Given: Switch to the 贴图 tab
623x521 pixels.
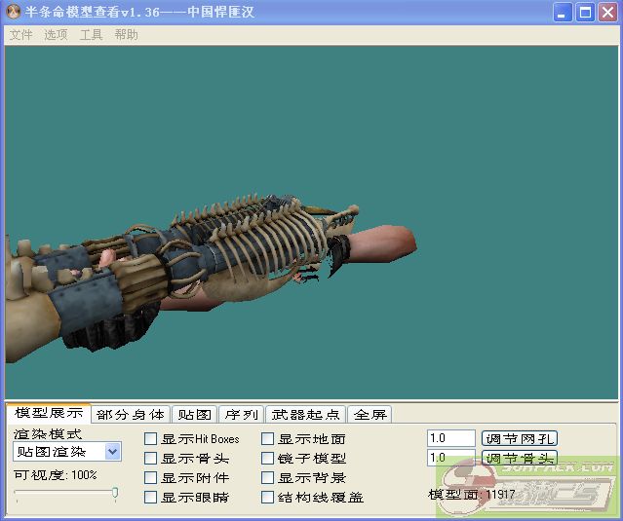Looking at the screenshot, I should tap(193, 415).
